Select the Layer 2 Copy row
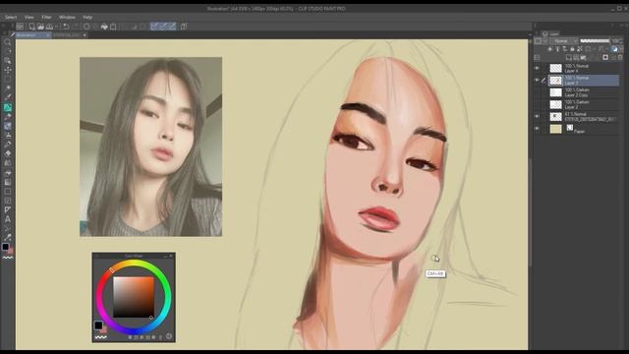 tap(584, 92)
